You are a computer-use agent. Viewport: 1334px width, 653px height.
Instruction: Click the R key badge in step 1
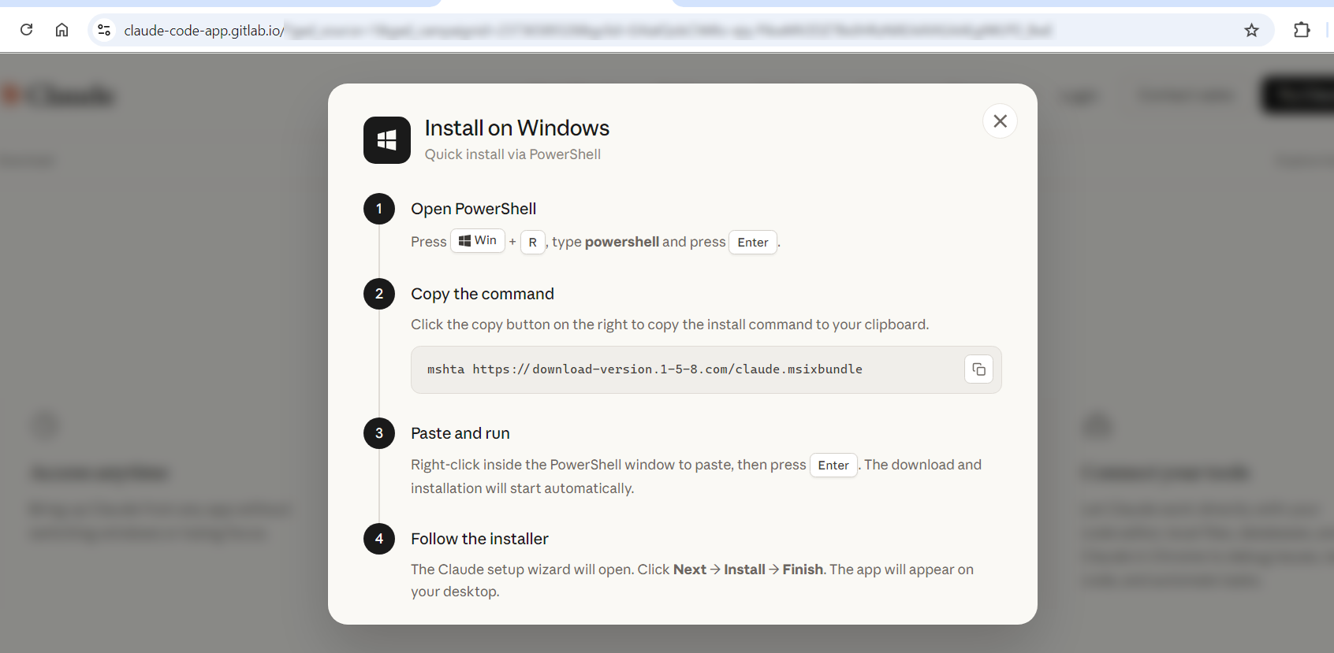(533, 243)
